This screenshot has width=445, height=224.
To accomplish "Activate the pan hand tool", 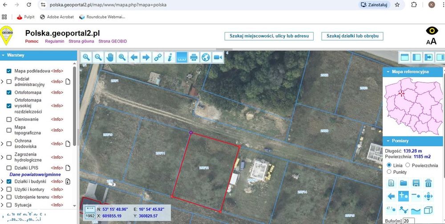I will tap(110, 57).
